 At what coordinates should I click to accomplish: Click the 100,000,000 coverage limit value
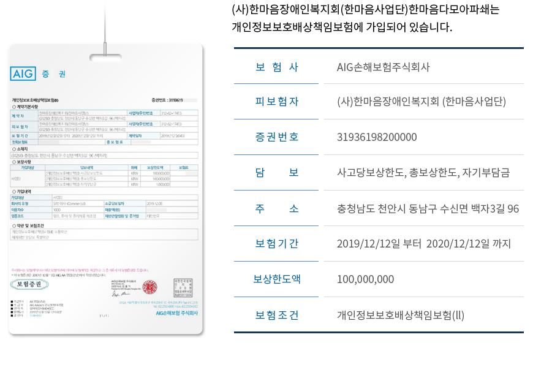pos(365,279)
